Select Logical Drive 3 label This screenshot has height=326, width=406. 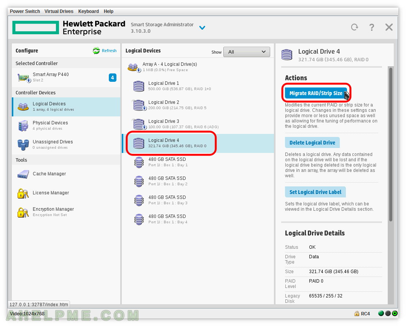coord(164,121)
